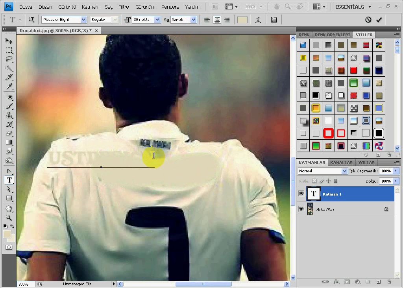Open the text color swatch
Image resolution: width=403 pixels, height=288 pixels.
(242, 20)
